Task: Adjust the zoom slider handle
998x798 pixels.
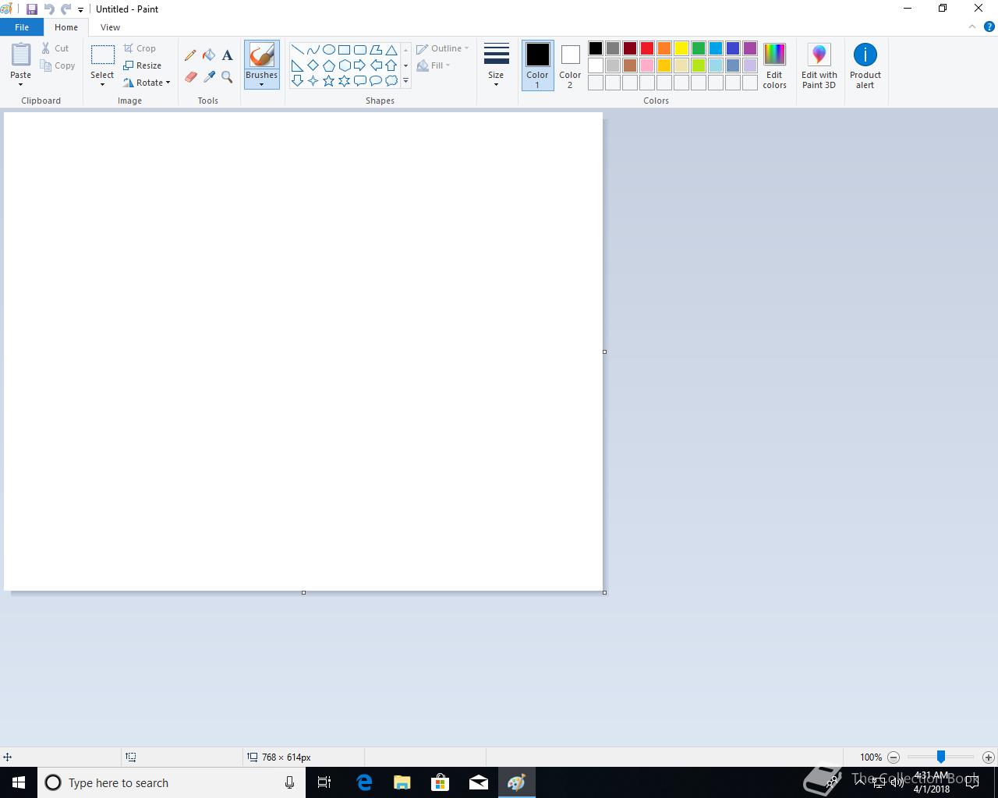Action: point(941,757)
